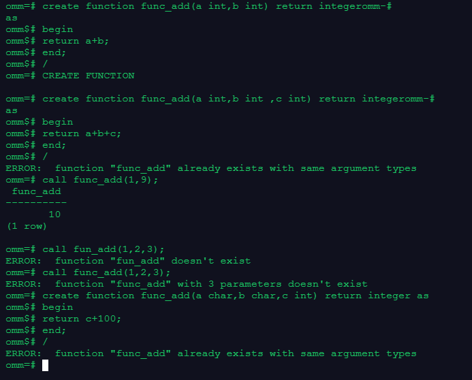Click the dashed separator under func_add
The height and width of the screenshot is (380, 472).
36,203
